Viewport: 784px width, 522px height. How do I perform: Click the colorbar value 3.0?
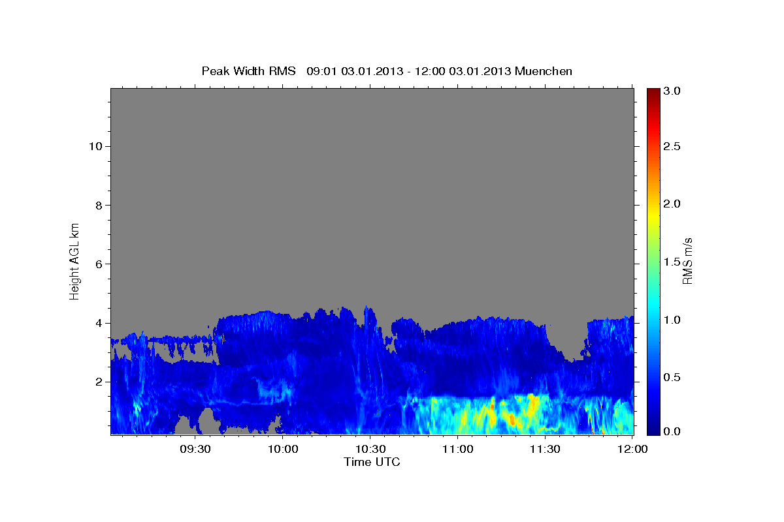[673, 91]
